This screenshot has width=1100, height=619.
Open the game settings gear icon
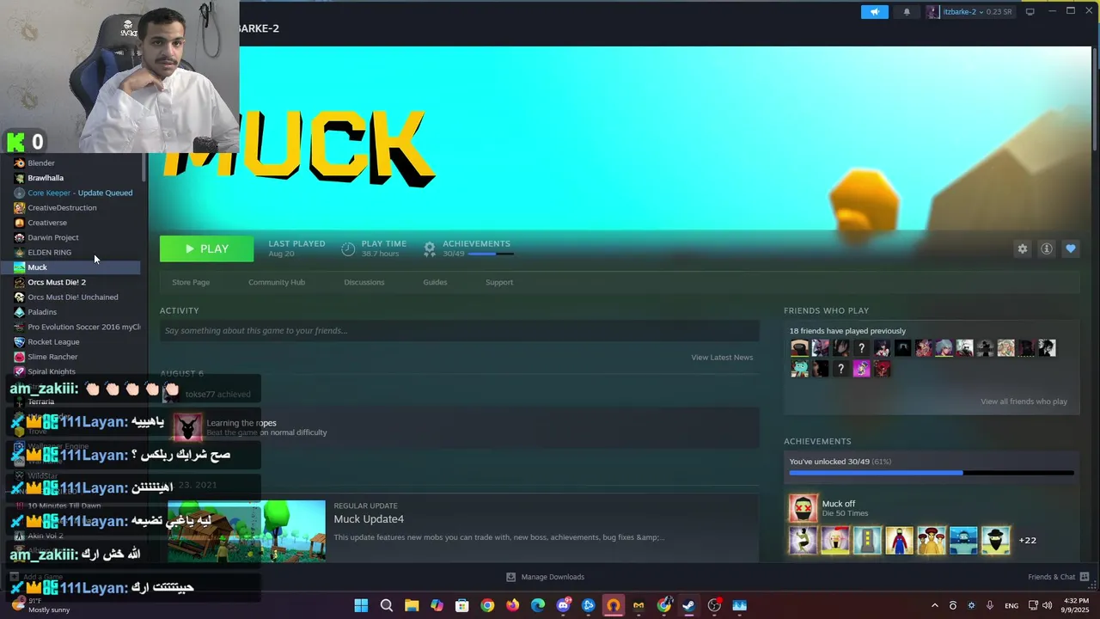click(x=1023, y=248)
